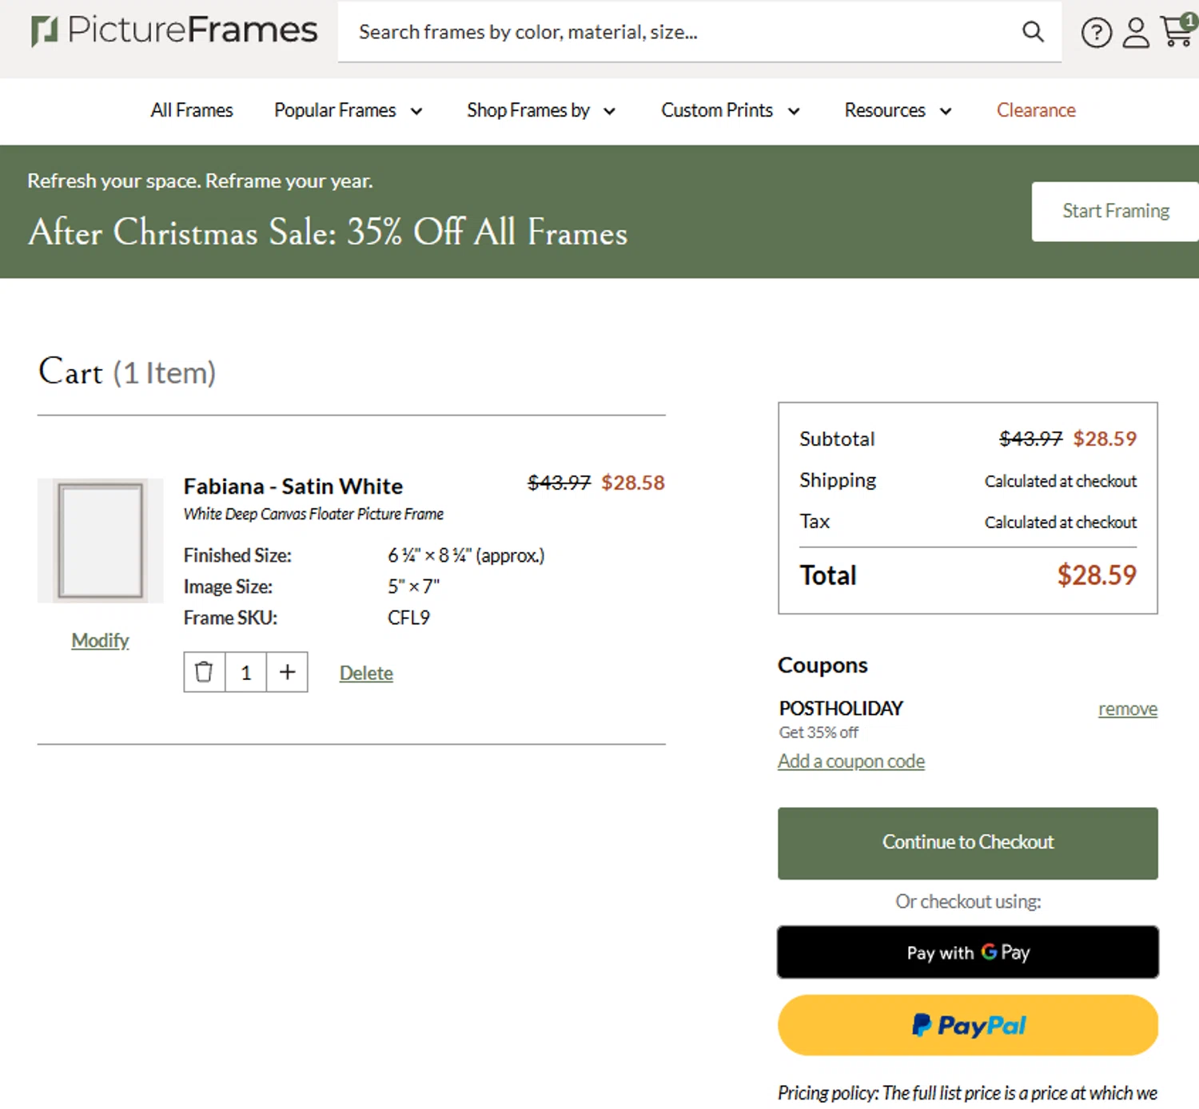Pay with Google Pay
The width and height of the screenshot is (1199, 1109).
pos(967,952)
